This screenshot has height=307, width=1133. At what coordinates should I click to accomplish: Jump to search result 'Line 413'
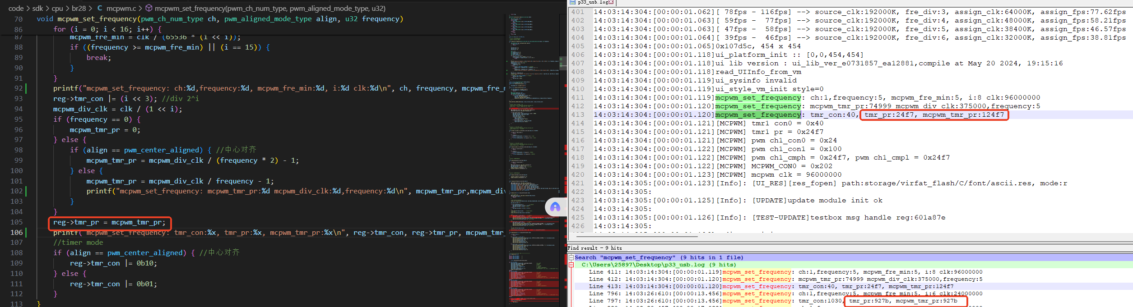coord(771,286)
